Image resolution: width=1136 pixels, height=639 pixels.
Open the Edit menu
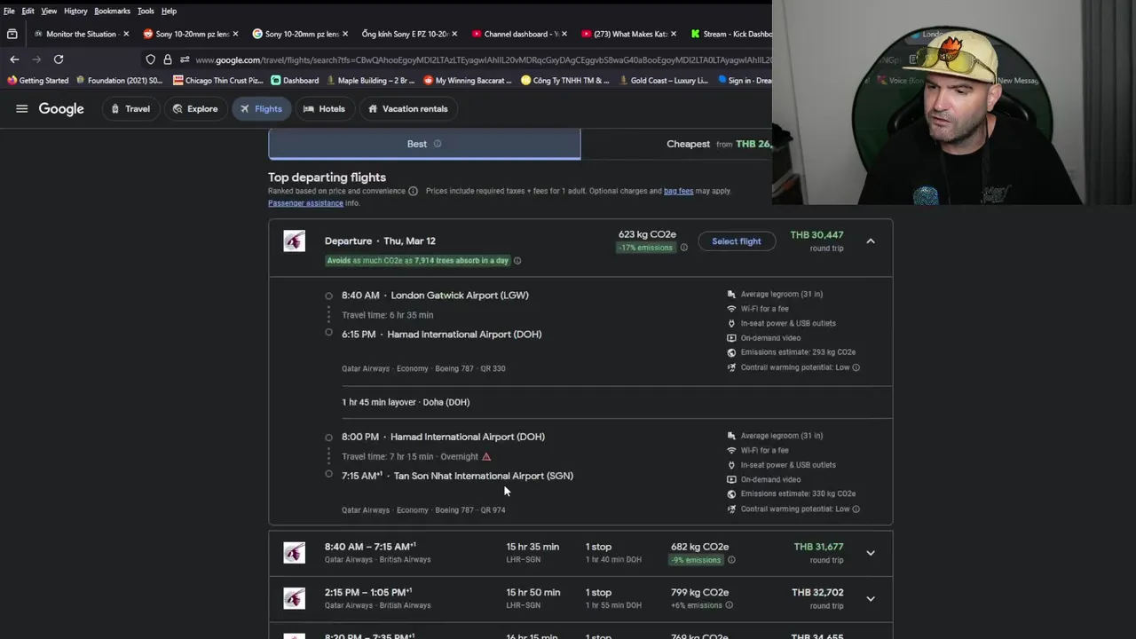[x=28, y=11]
